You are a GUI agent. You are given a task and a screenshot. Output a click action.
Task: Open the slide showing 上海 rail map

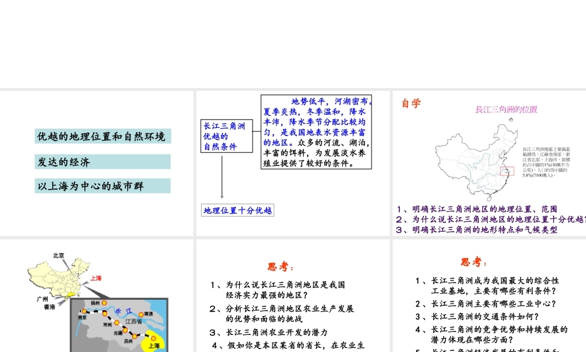click(x=97, y=296)
